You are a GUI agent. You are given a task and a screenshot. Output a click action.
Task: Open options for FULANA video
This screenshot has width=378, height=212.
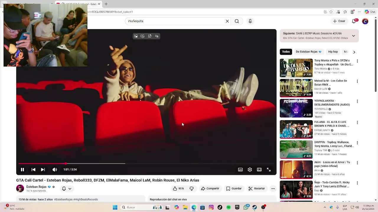[x=357, y=122]
